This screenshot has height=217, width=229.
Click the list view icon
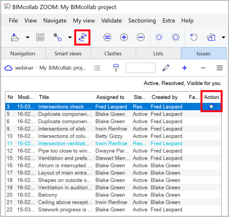(97, 68)
